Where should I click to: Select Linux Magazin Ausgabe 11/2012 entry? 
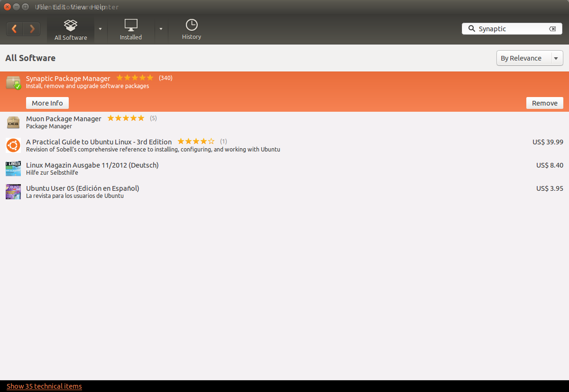click(x=284, y=169)
